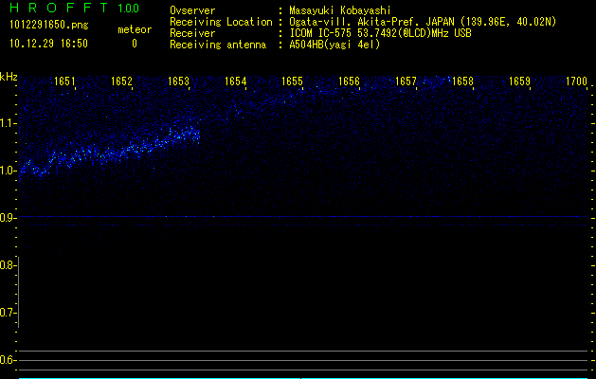Screen dimensions: 596x379
Task: Click the Receiver label
Action: point(192,33)
